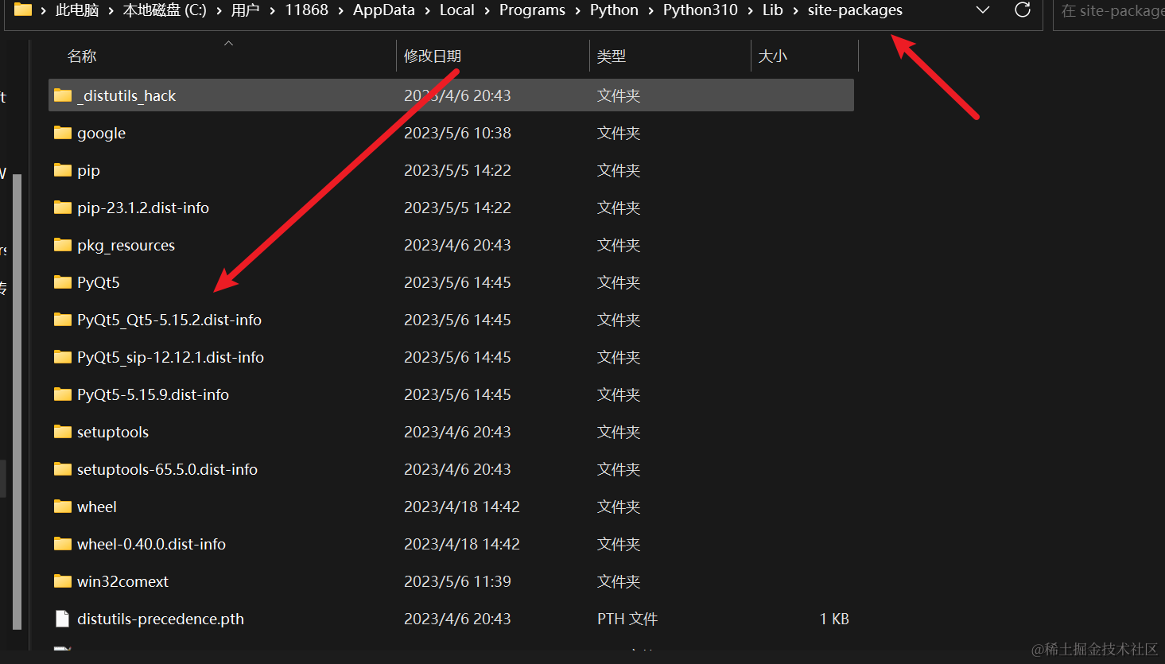
Task: Click the PyQt5-5.15.9.dist-info folder icon
Action: click(x=63, y=394)
